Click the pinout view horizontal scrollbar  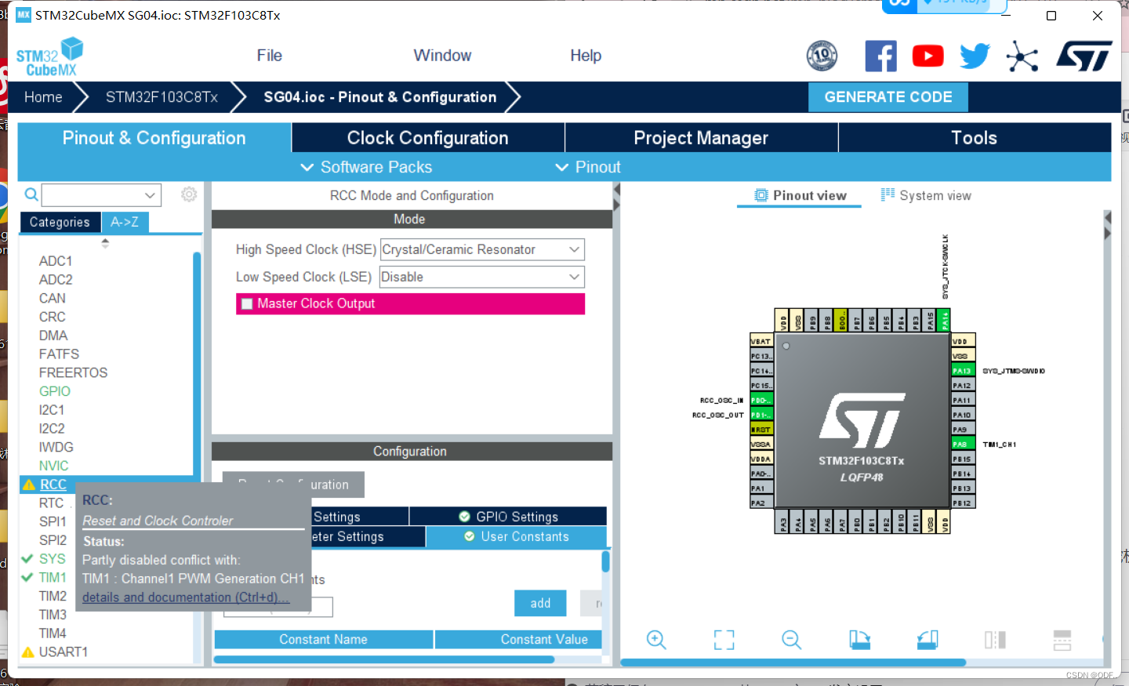793,663
